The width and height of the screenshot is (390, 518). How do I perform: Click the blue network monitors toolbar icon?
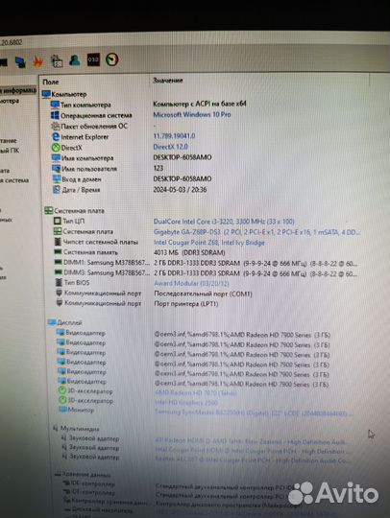[20, 61]
